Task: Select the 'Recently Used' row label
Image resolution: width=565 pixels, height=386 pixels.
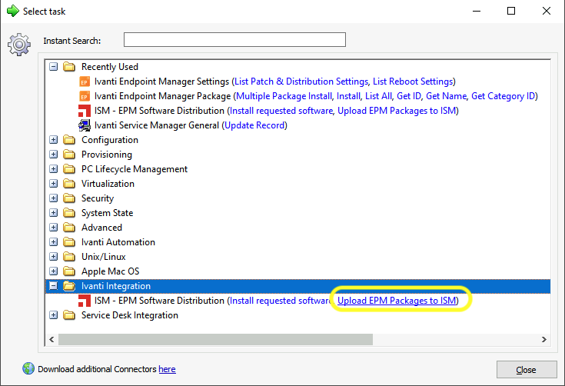Action: coord(110,67)
